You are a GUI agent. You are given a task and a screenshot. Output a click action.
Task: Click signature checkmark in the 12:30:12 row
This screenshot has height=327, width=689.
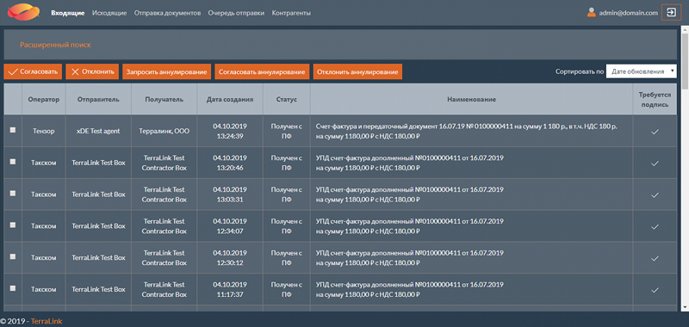[655, 258]
